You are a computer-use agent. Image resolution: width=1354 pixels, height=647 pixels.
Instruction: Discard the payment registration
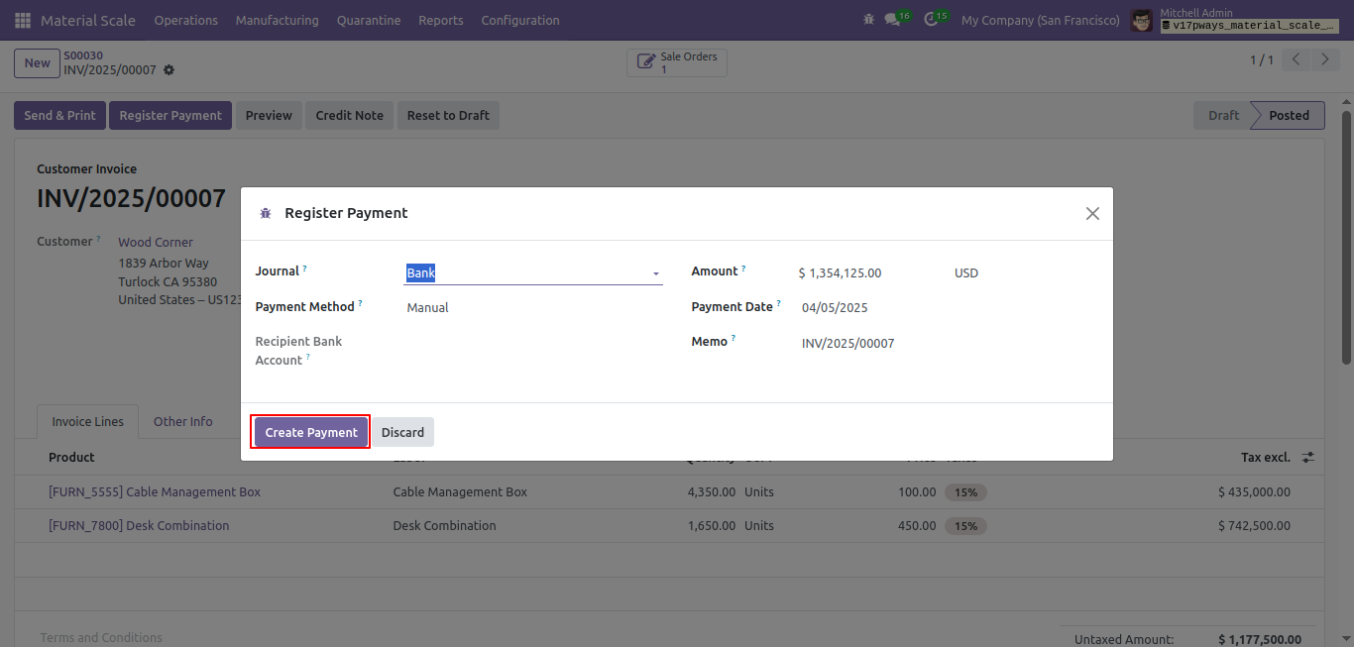coord(402,432)
